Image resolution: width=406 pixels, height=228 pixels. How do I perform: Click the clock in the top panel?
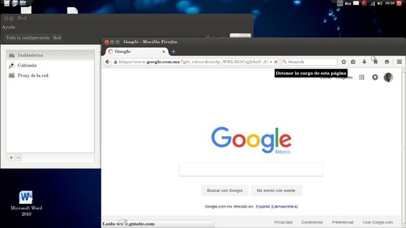coord(390,3)
